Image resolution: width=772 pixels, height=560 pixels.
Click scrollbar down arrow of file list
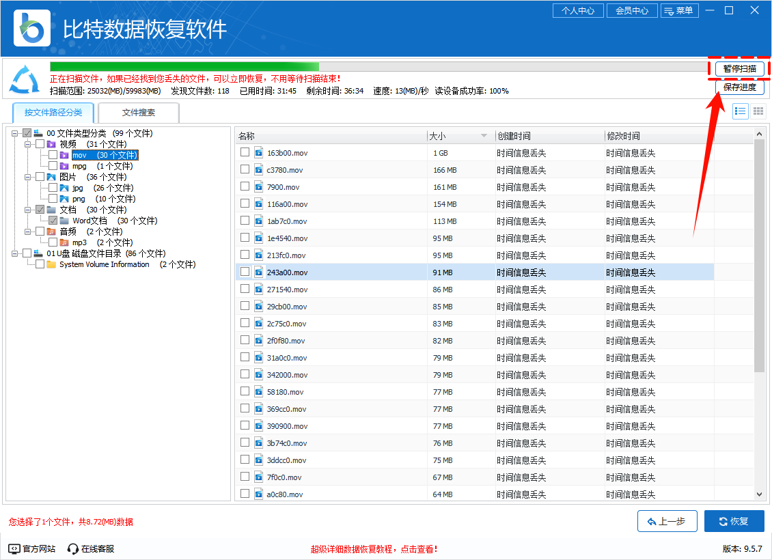[759, 494]
